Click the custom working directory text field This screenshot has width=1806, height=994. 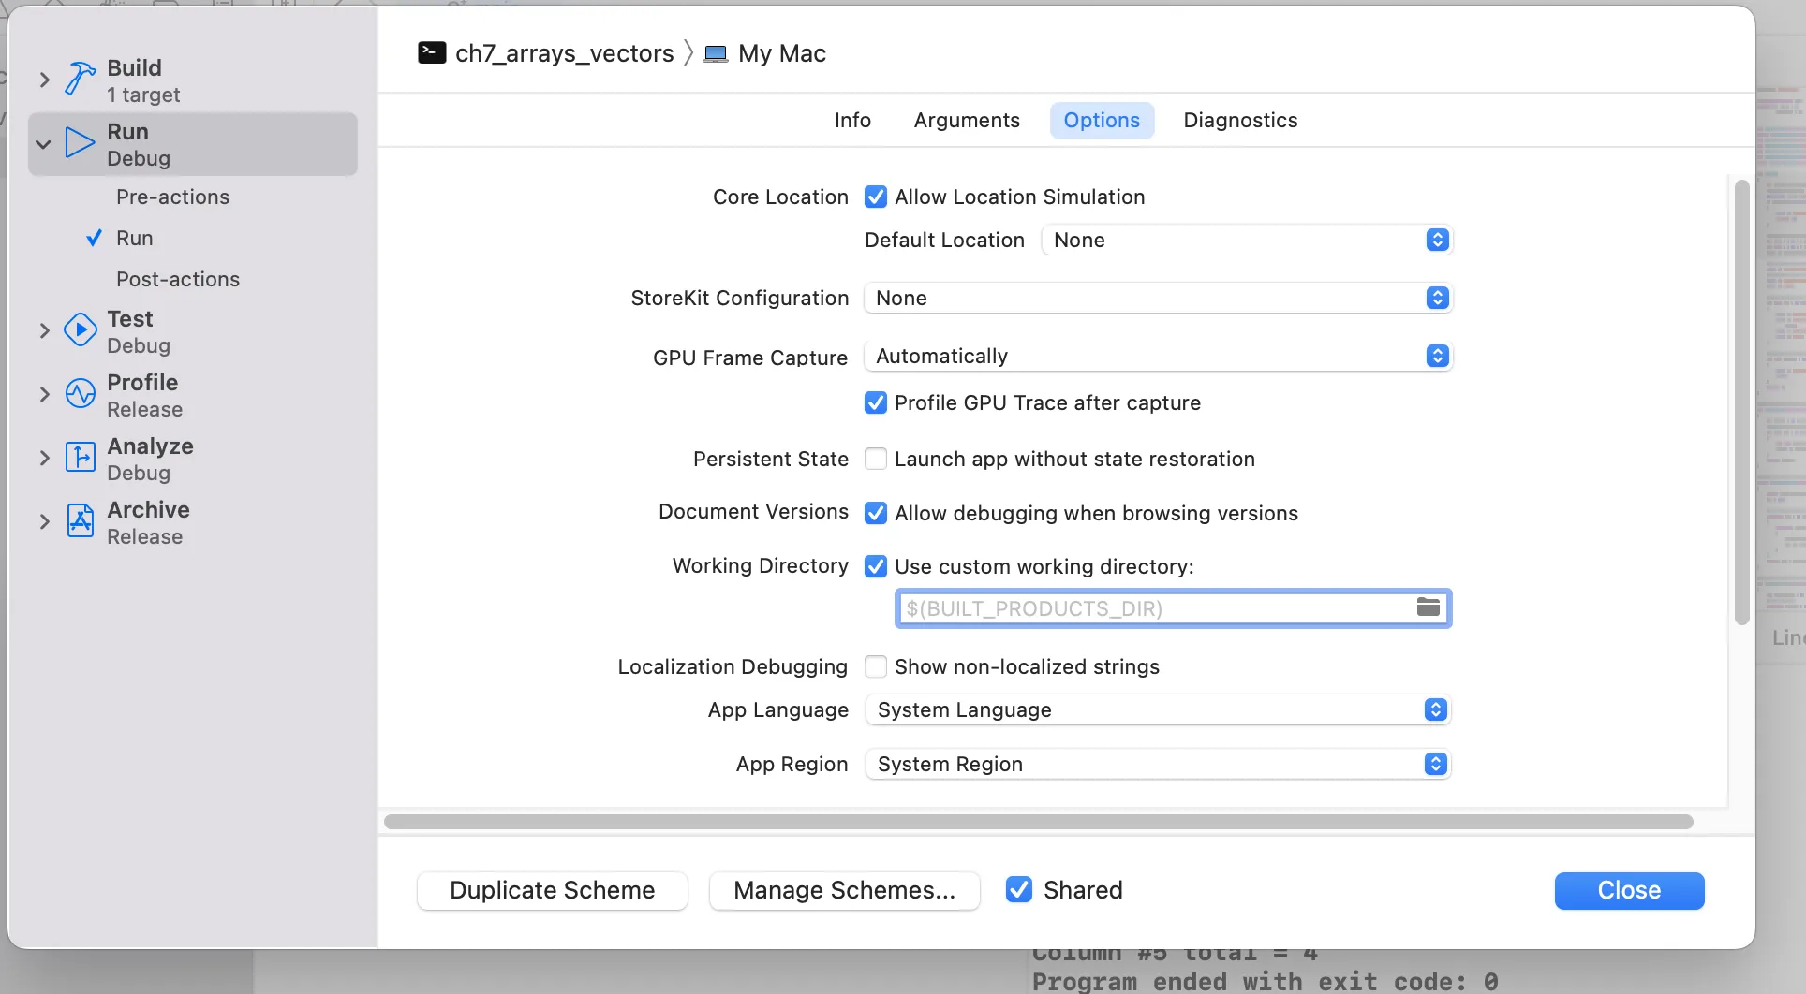pos(1152,608)
